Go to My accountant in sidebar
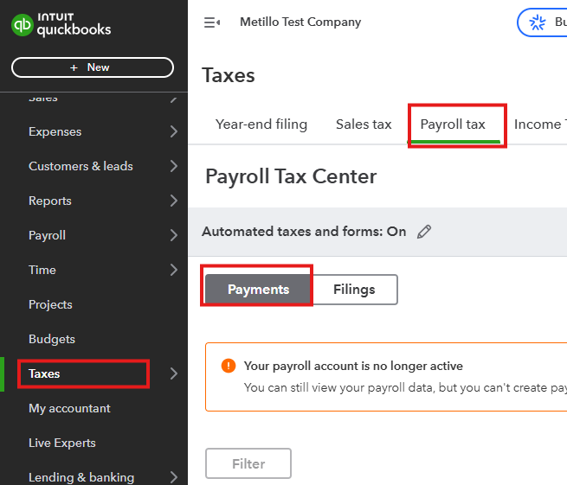The width and height of the screenshot is (567, 485). [69, 408]
